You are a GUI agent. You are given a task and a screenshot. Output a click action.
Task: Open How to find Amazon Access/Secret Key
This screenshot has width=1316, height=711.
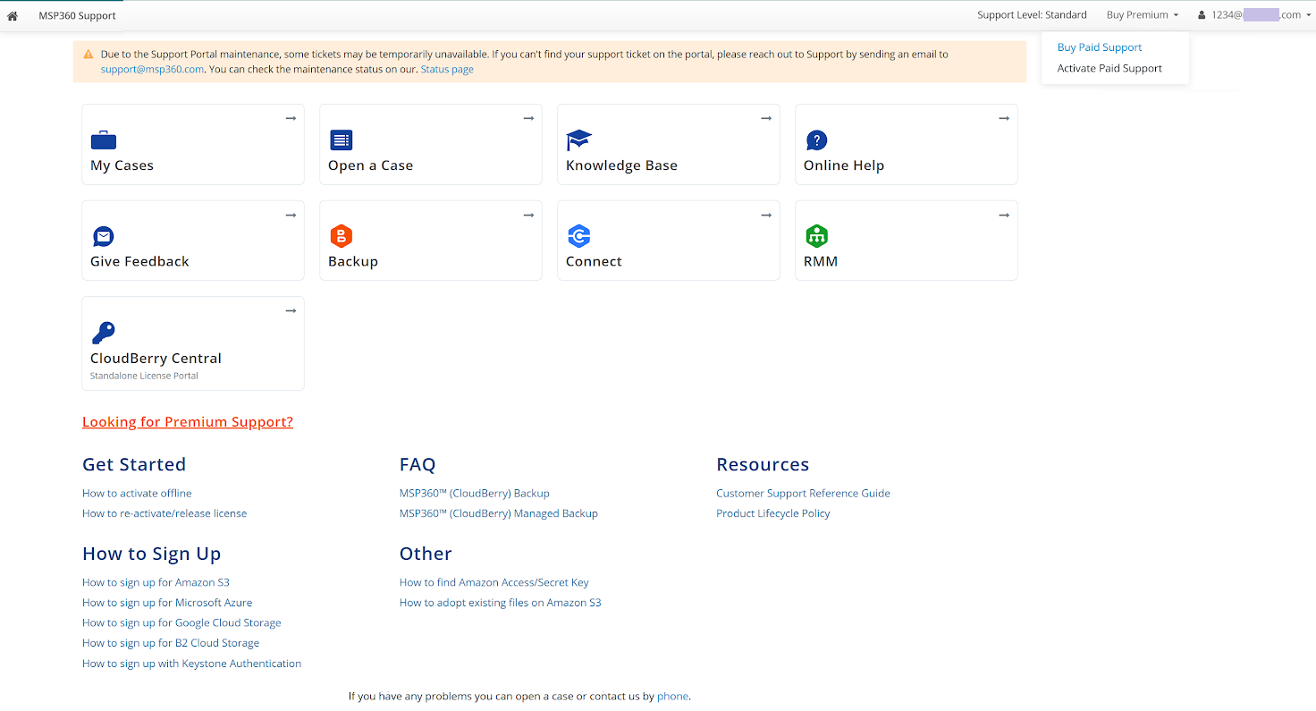494,582
